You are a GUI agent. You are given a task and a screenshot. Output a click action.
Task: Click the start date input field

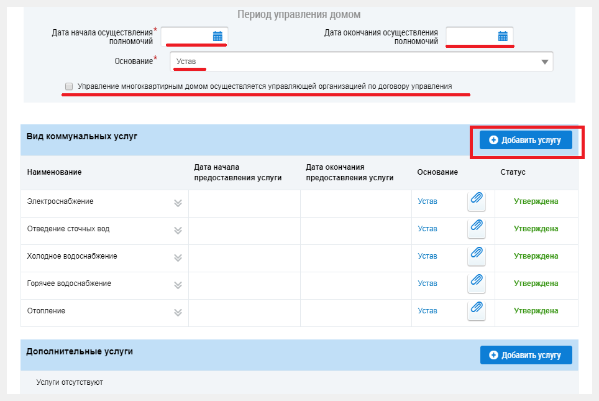pyautogui.click(x=186, y=36)
